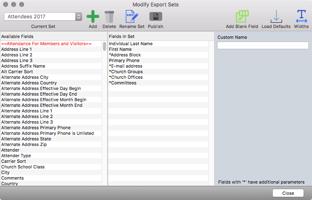Click the Publish icon
The height and width of the screenshot is (200, 312).
pos(155,17)
